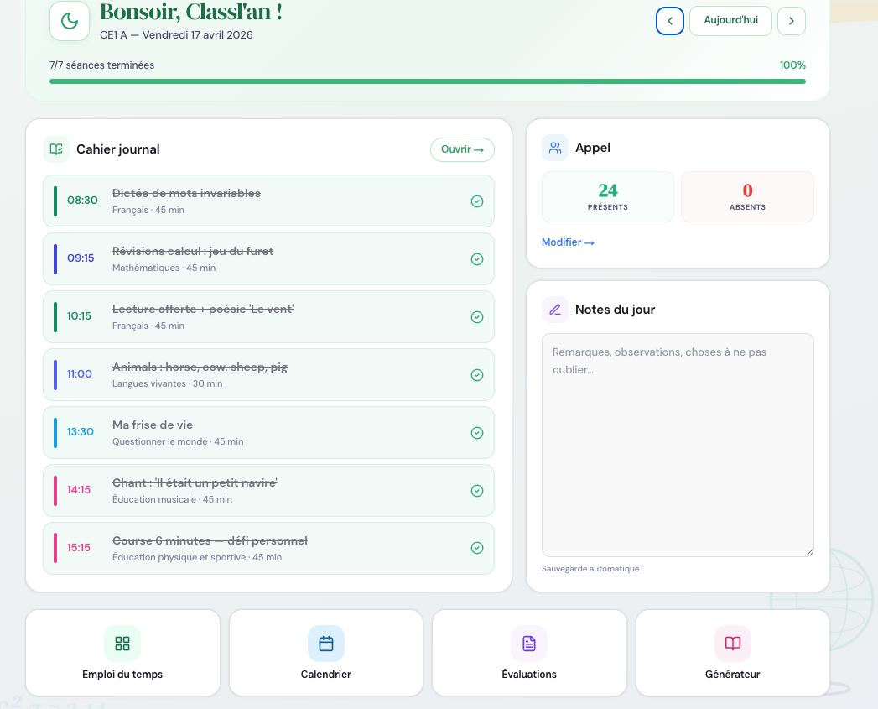Click the '7/7 séances terminées' text
878x709 pixels.
tap(102, 65)
